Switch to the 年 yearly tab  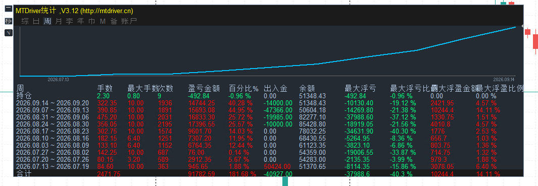81,21
